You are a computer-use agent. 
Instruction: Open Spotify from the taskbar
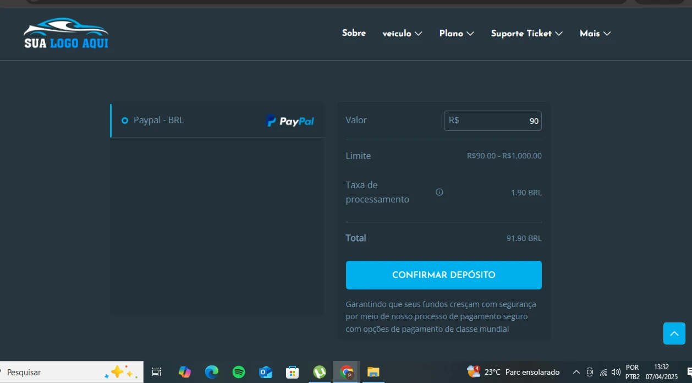(239, 372)
